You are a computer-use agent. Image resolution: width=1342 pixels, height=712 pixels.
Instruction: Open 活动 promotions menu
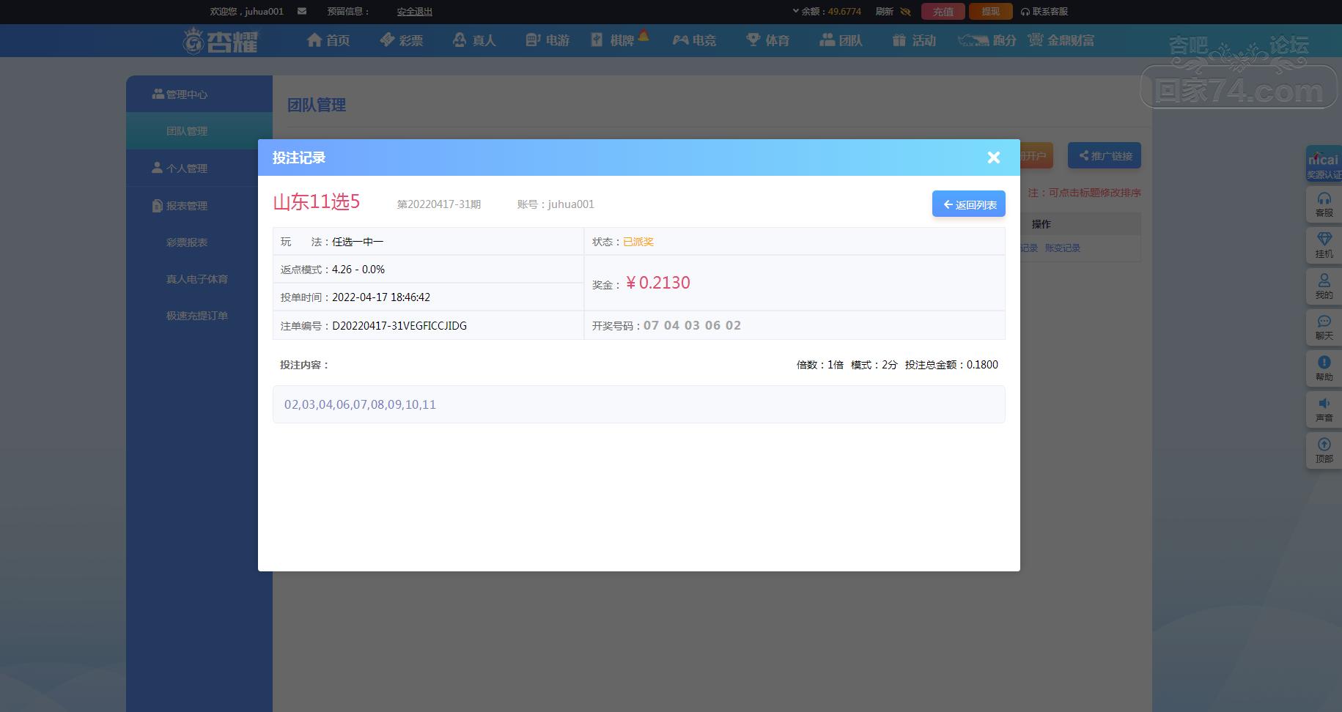pyautogui.click(x=914, y=40)
